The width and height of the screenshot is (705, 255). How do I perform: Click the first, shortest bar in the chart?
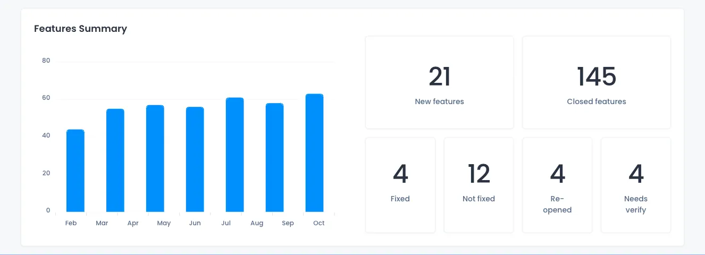(x=75, y=171)
